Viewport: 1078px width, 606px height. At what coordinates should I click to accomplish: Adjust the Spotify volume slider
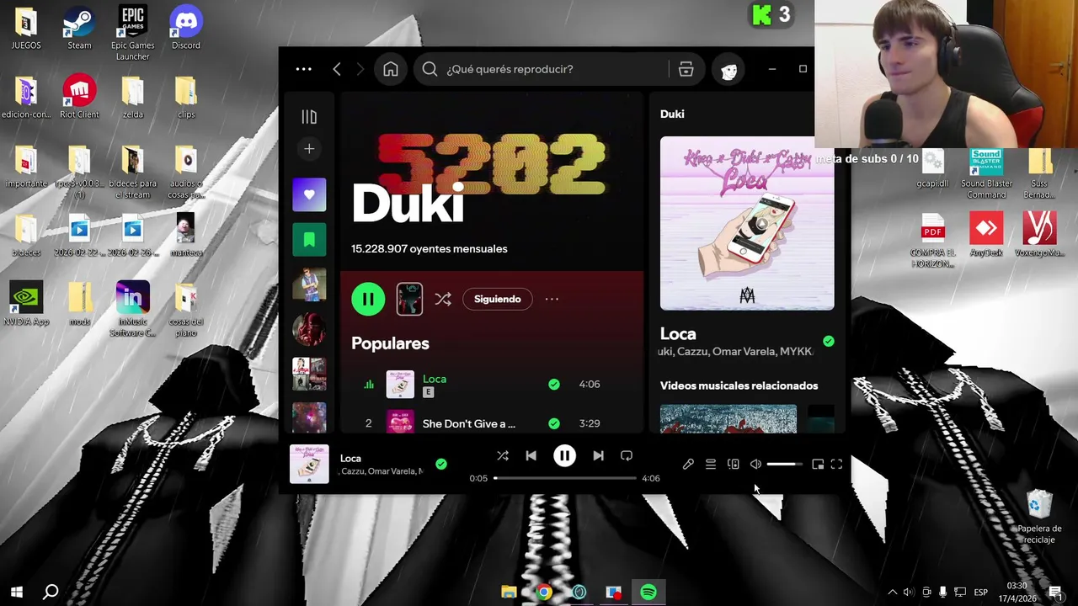click(x=785, y=464)
